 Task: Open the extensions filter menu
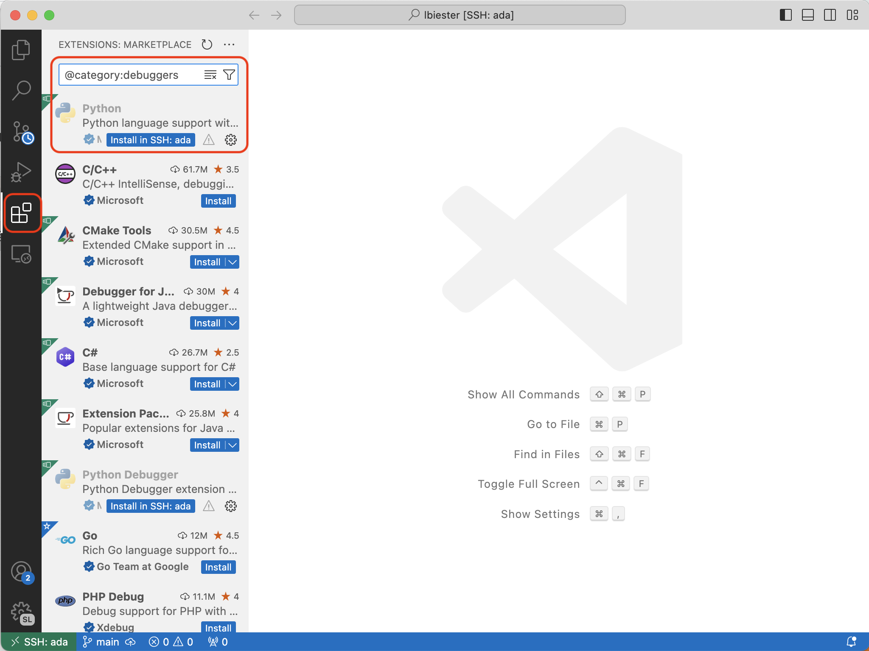click(x=229, y=75)
